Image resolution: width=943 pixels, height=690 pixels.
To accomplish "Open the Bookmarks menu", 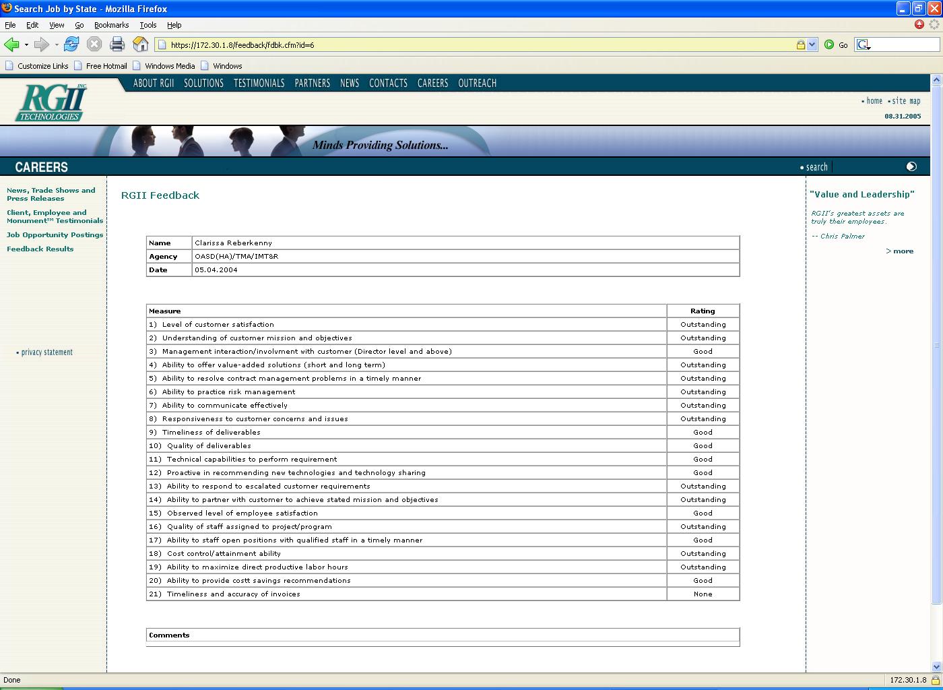I will coord(111,25).
